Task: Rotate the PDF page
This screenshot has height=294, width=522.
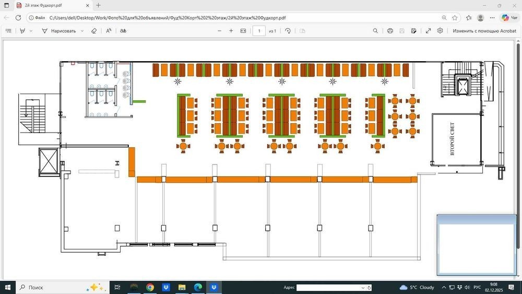Action: coord(288,31)
